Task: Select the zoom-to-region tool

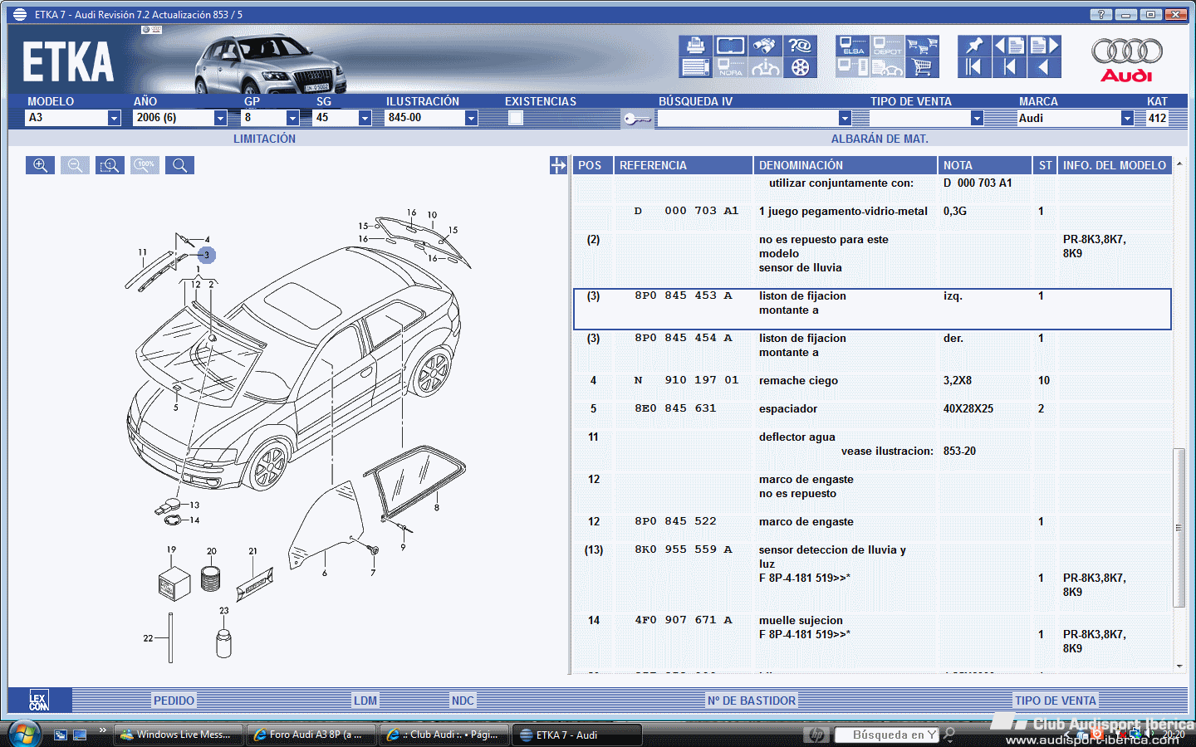Action: click(x=110, y=165)
